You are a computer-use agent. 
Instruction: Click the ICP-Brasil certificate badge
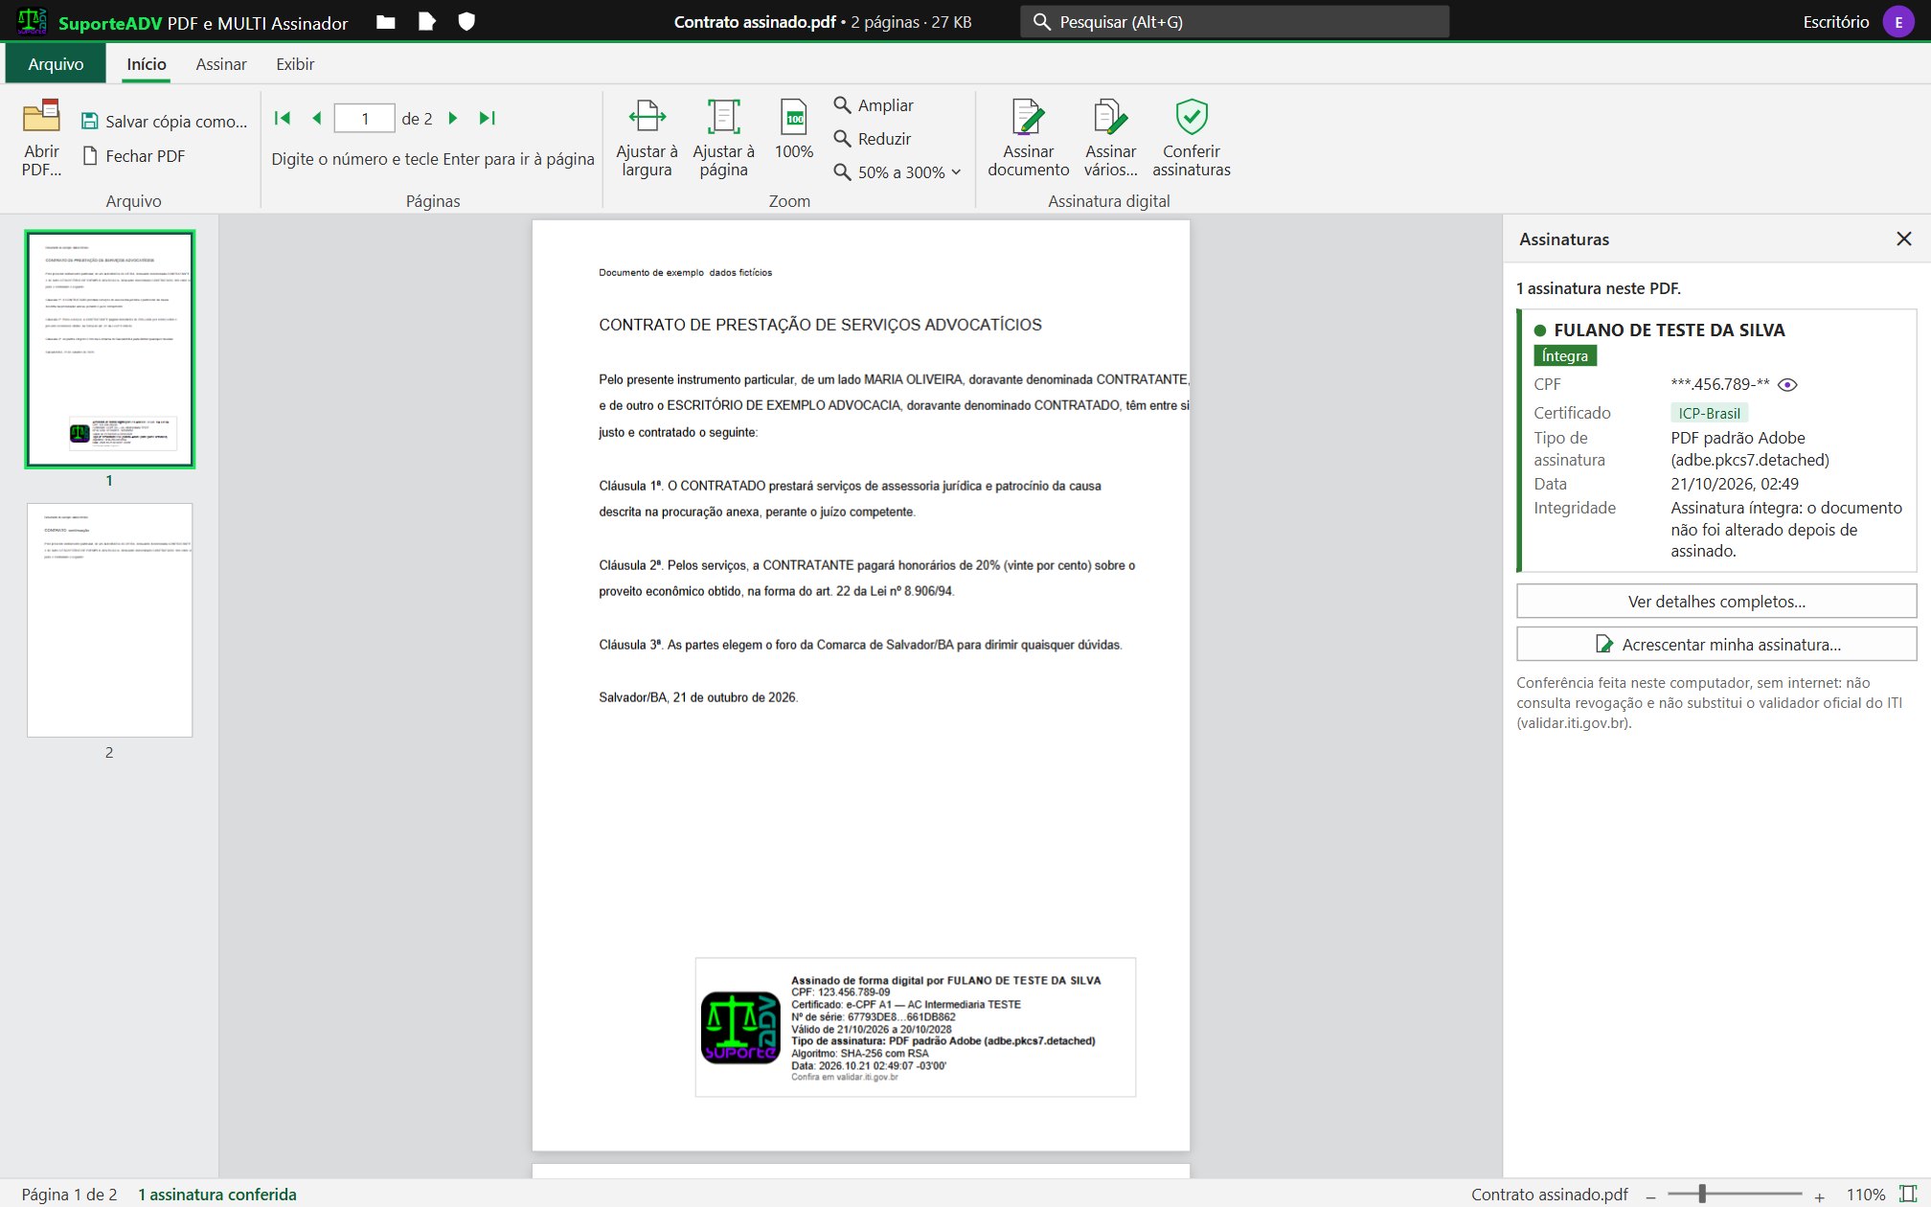click(x=1709, y=413)
